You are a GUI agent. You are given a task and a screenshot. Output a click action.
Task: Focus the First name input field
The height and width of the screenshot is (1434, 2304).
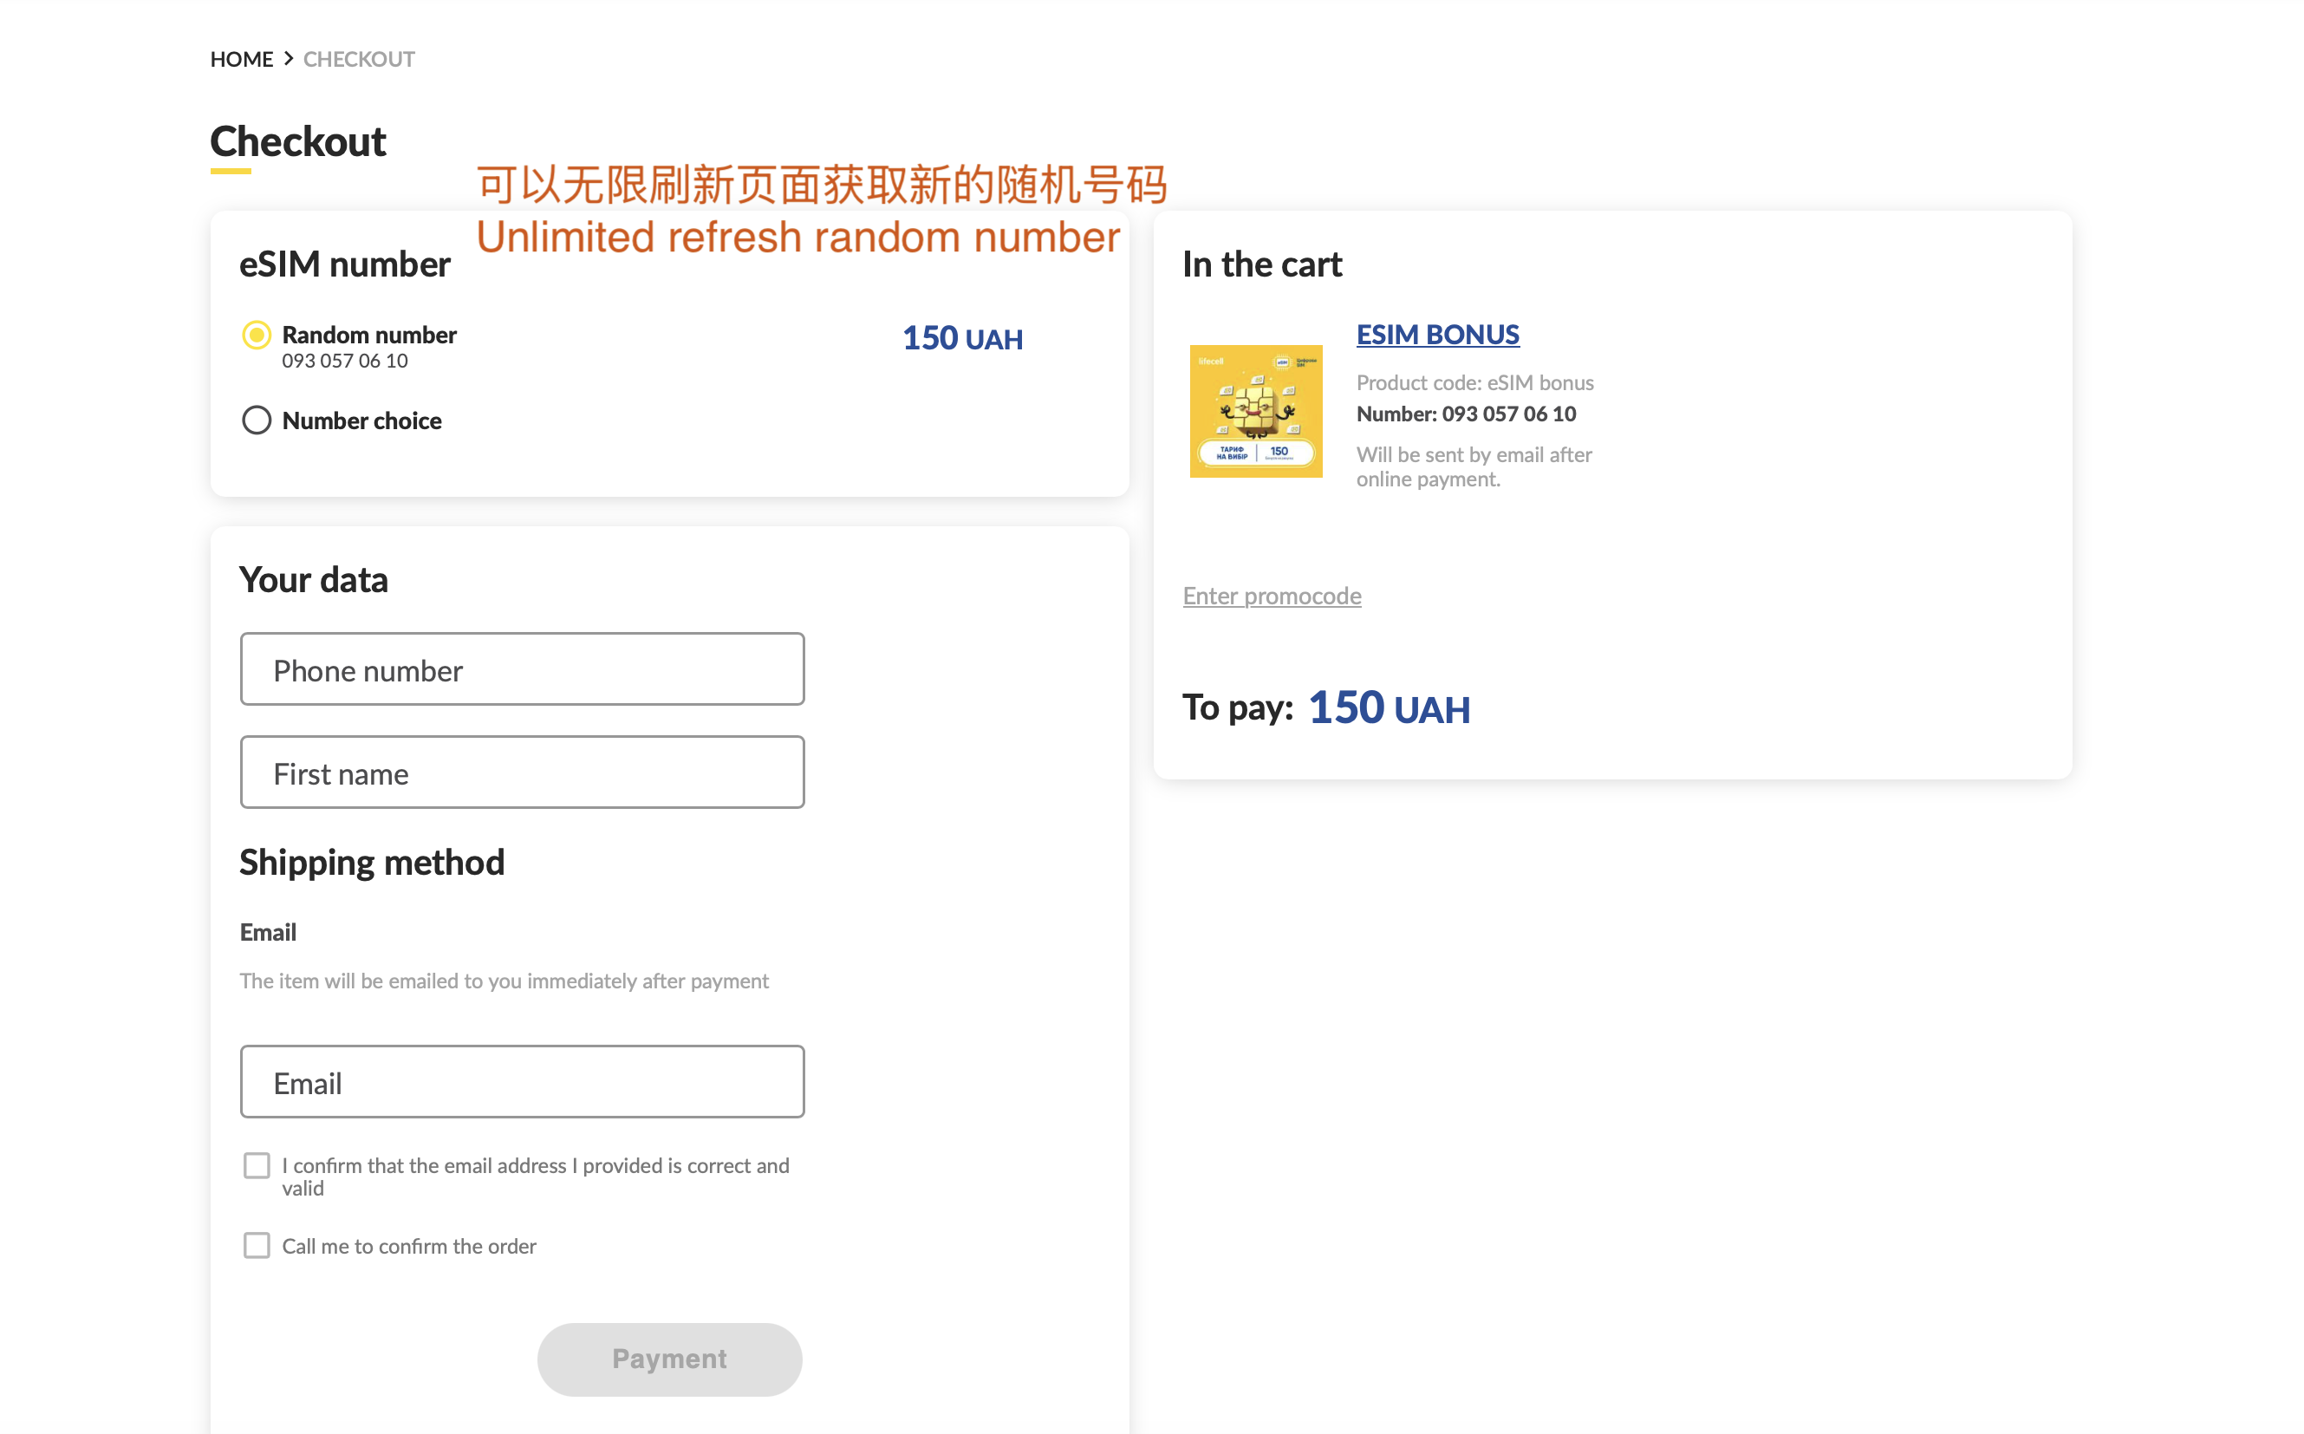[522, 772]
